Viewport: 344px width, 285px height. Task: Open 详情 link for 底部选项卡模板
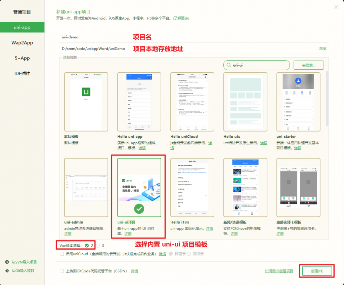pos(280,234)
